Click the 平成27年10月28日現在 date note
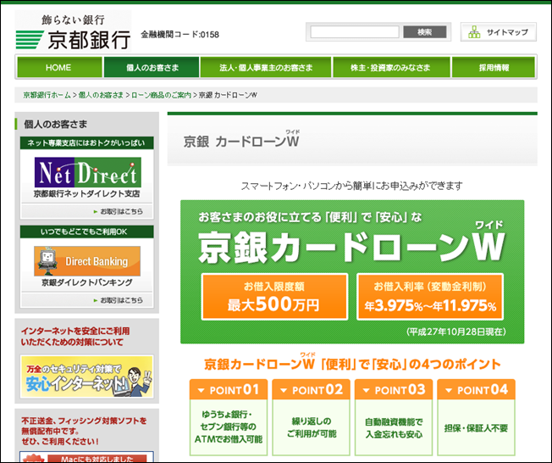 click(456, 332)
